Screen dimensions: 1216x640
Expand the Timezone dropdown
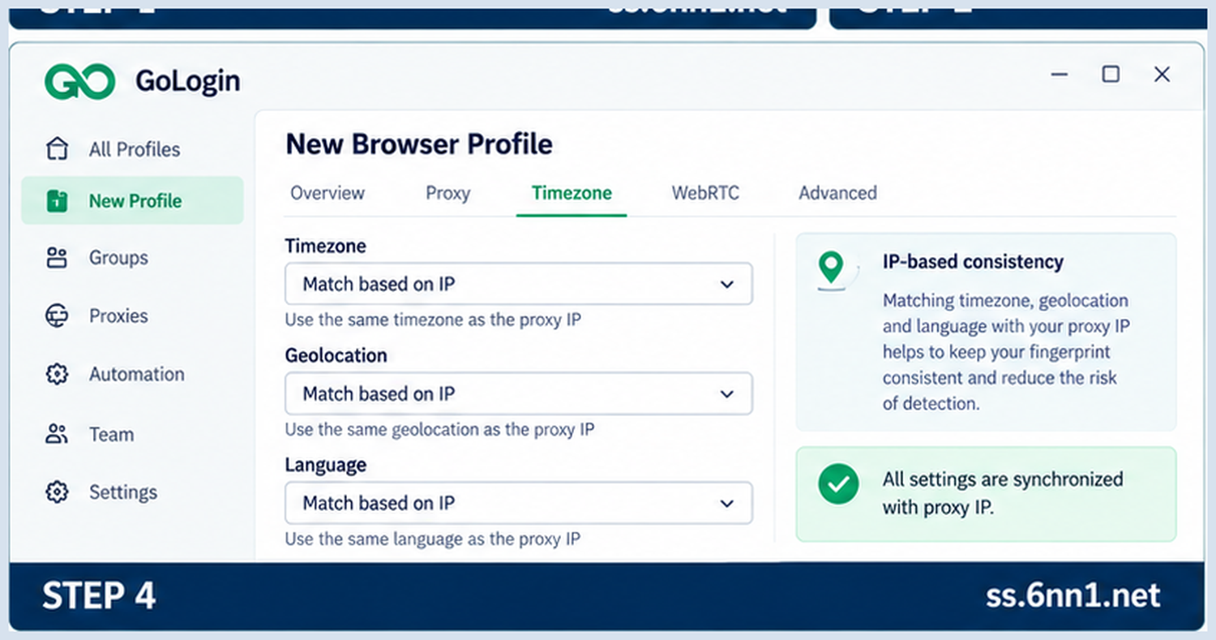click(519, 284)
